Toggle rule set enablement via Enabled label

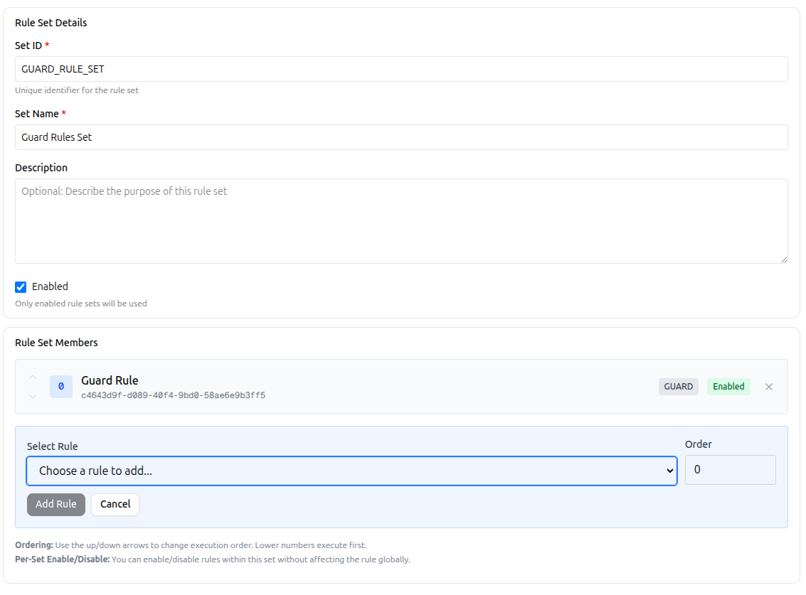(x=49, y=286)
